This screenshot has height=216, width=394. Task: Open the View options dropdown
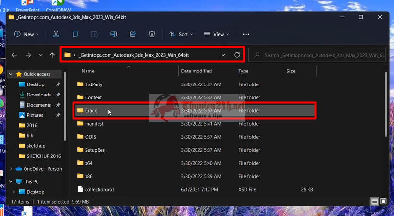point(216,34)
